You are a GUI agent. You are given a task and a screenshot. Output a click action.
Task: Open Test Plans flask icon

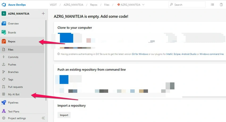coord(4,111)
